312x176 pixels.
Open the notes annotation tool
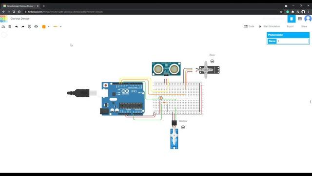tap(29, 26)
